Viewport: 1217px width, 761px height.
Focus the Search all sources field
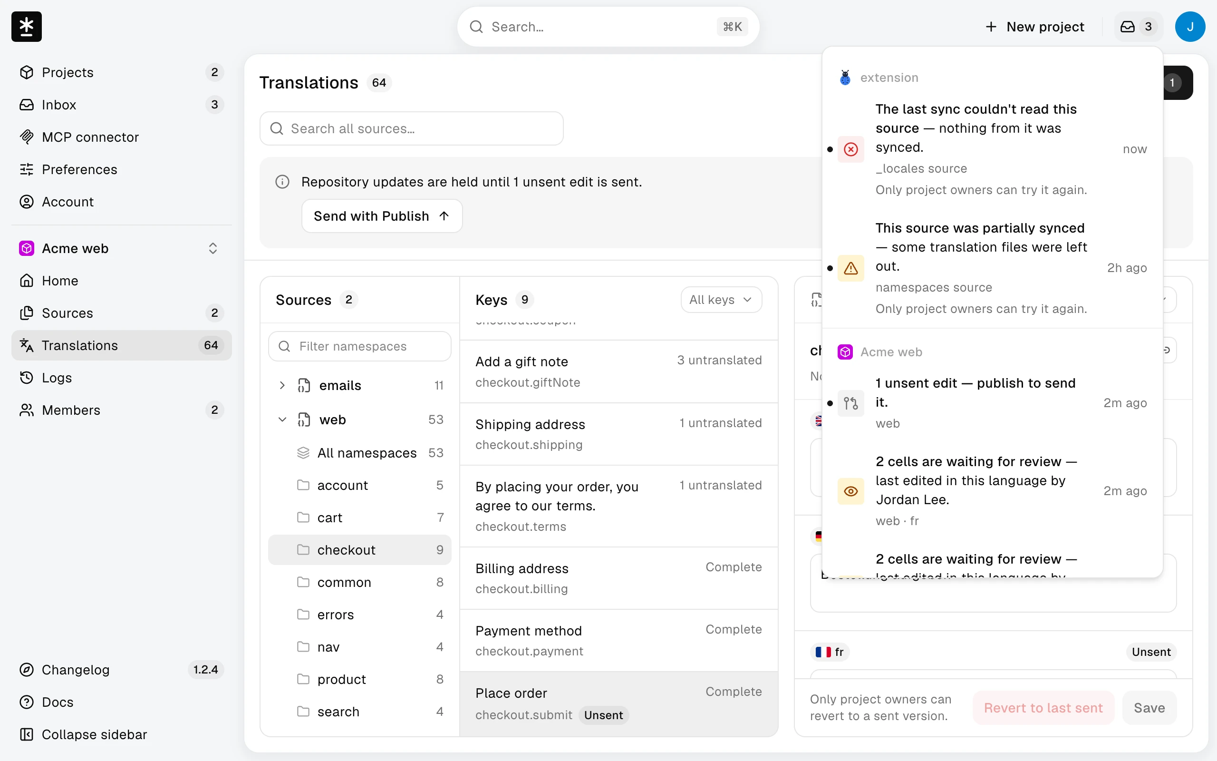[x=411, y=128]
